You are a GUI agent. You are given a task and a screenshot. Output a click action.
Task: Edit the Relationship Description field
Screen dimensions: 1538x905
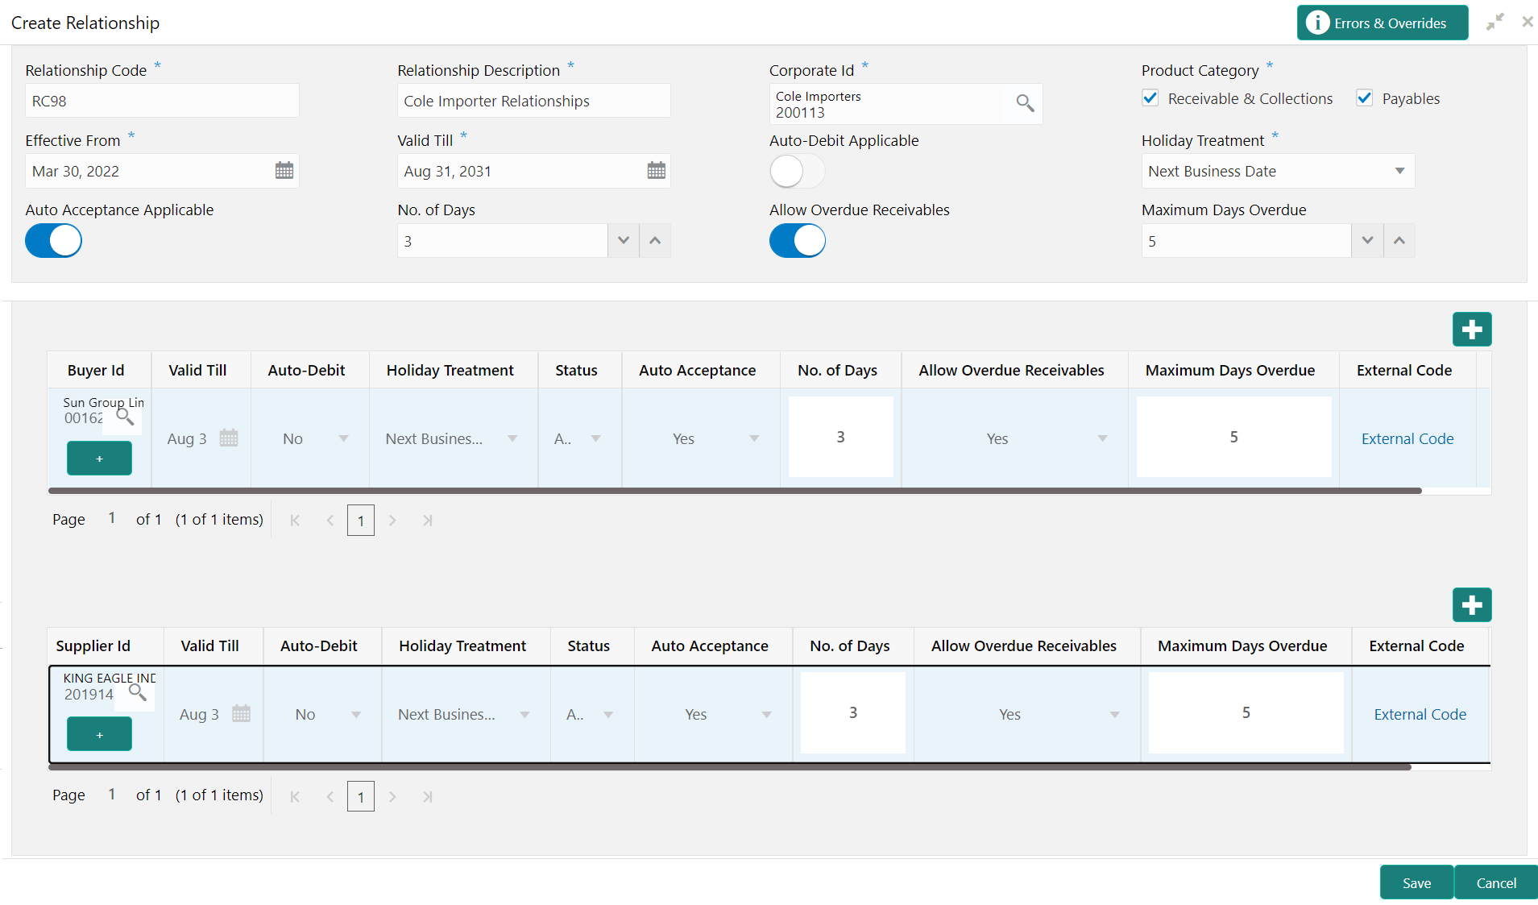coord(533,101)
